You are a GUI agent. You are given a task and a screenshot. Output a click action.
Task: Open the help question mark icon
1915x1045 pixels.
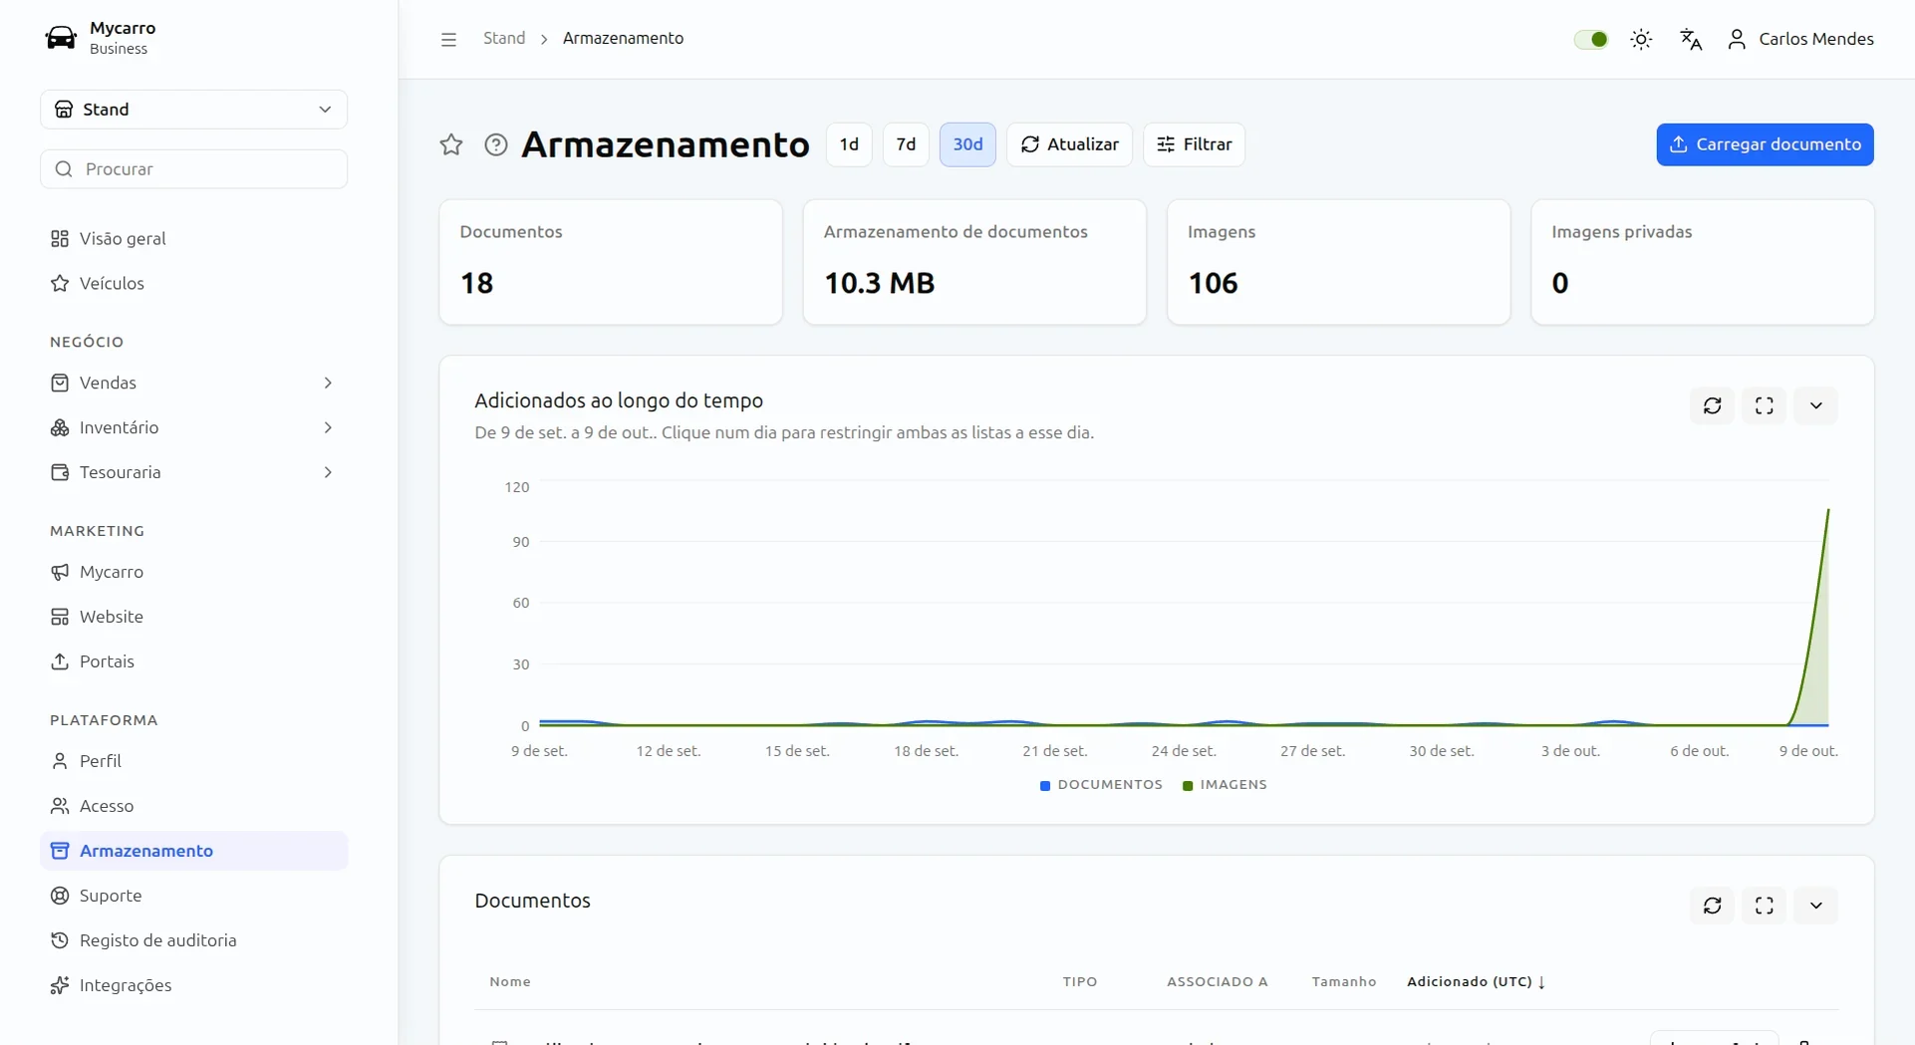(496, 144)
